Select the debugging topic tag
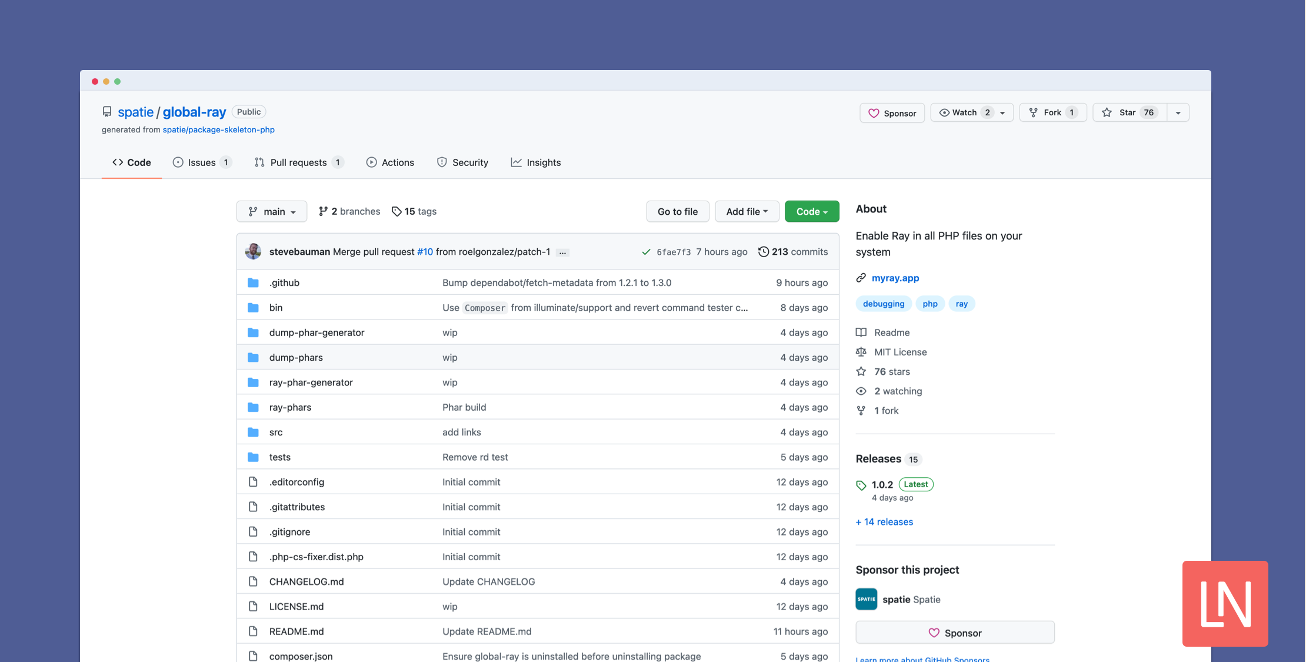The width and height of the screenshot is (1306, 662). click(884, 304)
